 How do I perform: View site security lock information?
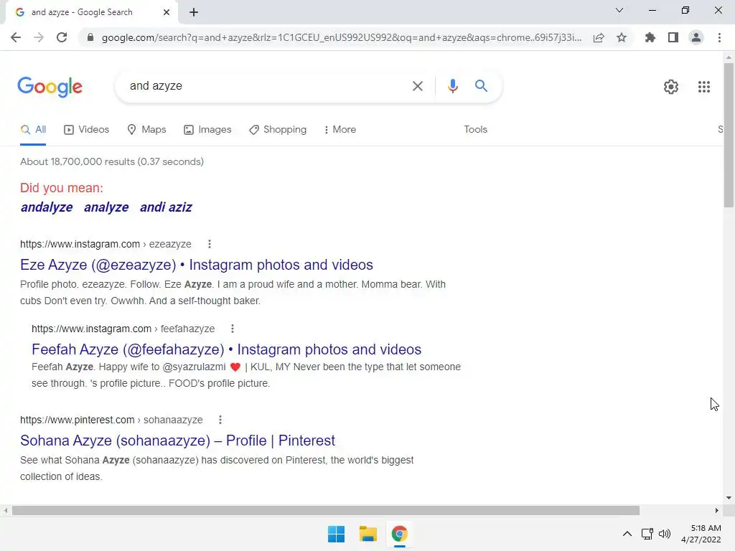pyautogui.click(x=90, y=37)
